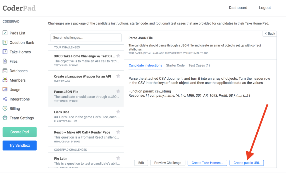The height and width of the screenshot is (175, 286).
Task: Focus the Search challenges input field
Action: coord(86,37)
